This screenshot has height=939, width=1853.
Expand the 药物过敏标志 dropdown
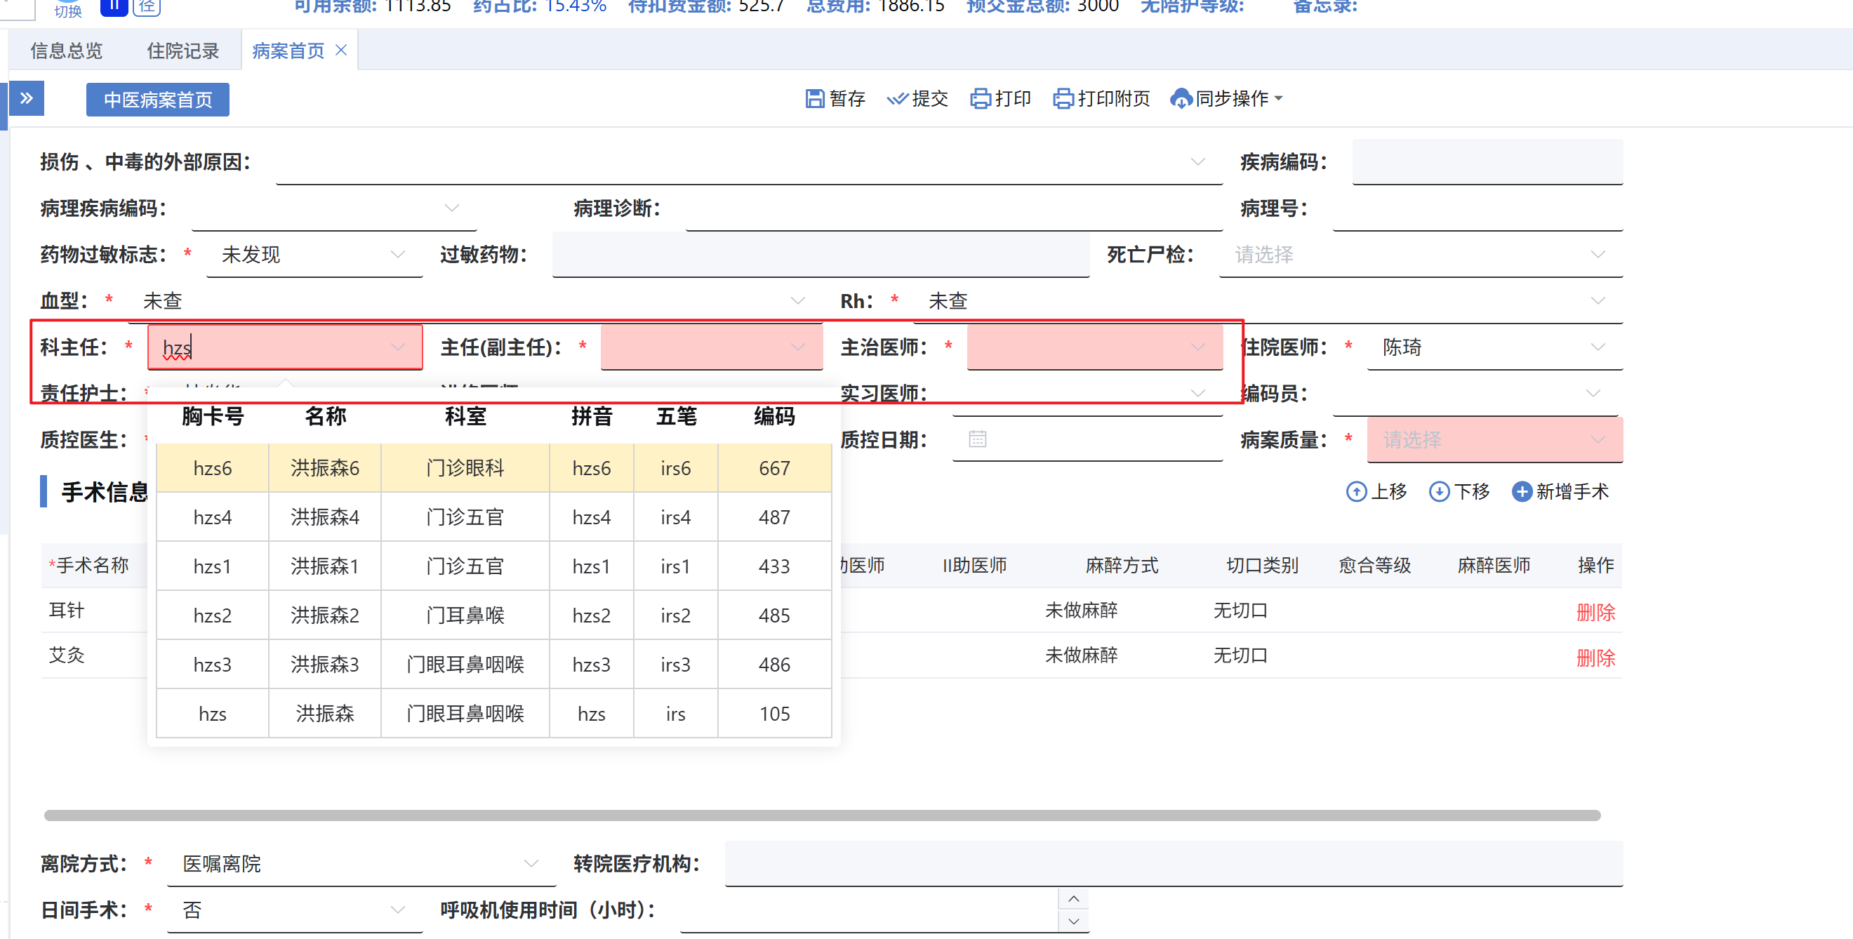397,255
